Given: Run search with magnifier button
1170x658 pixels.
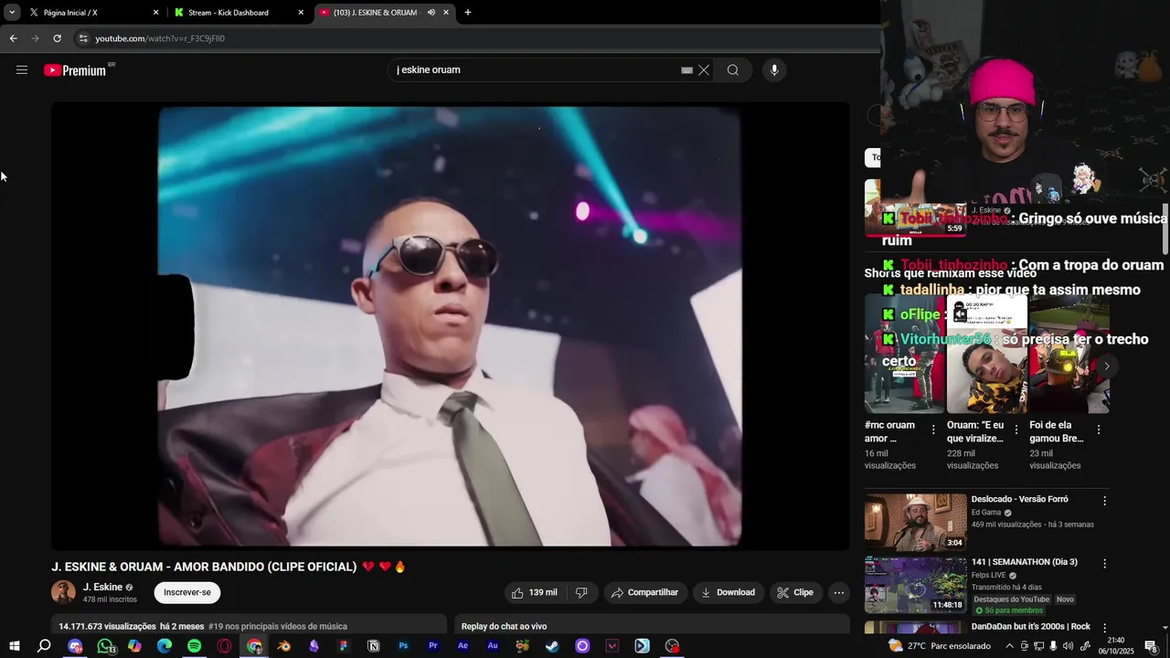Looking at the screenshot, I should point(733,70).
